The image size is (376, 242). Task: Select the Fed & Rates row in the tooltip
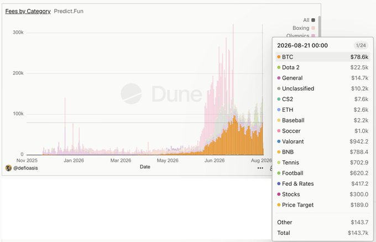(322, 183)
